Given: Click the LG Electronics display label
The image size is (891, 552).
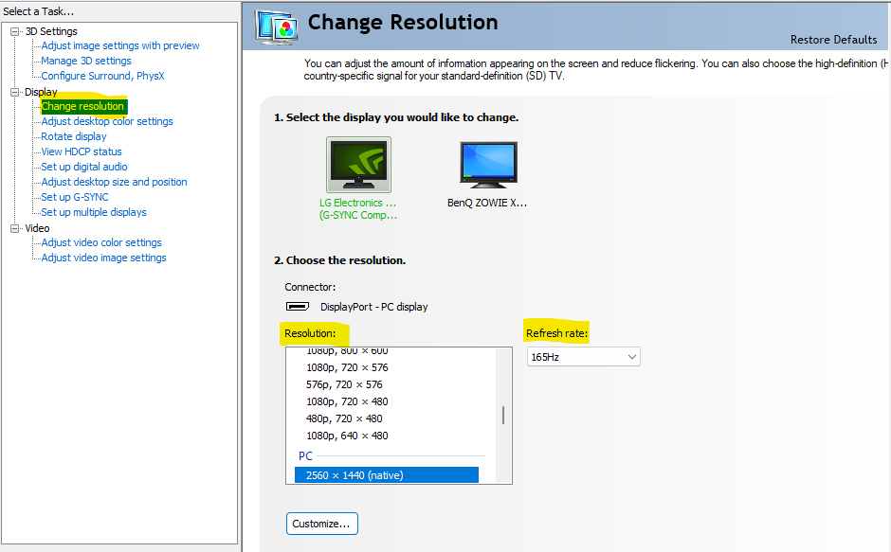Looking at the screenshot, I should click(358, 209).
